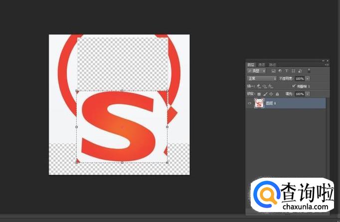The height and width of the screenshot is (222, 340).
Task: Toggle the propagate frame 1 checkbox
Action: (x=293, y=86)
